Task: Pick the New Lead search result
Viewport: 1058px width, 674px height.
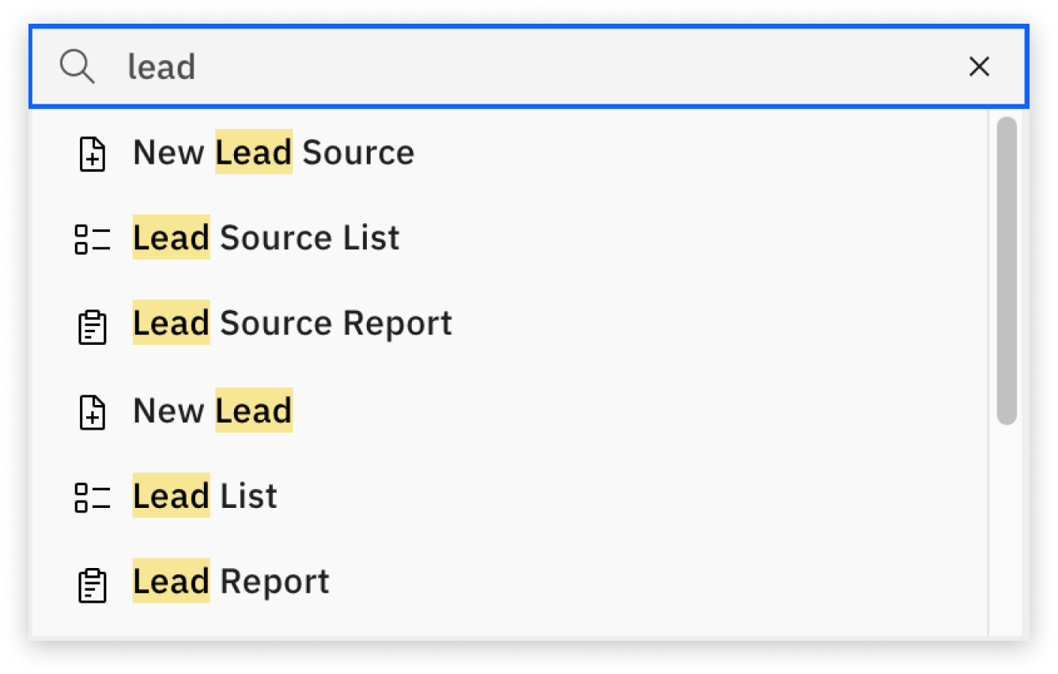Action: [213, 411]
